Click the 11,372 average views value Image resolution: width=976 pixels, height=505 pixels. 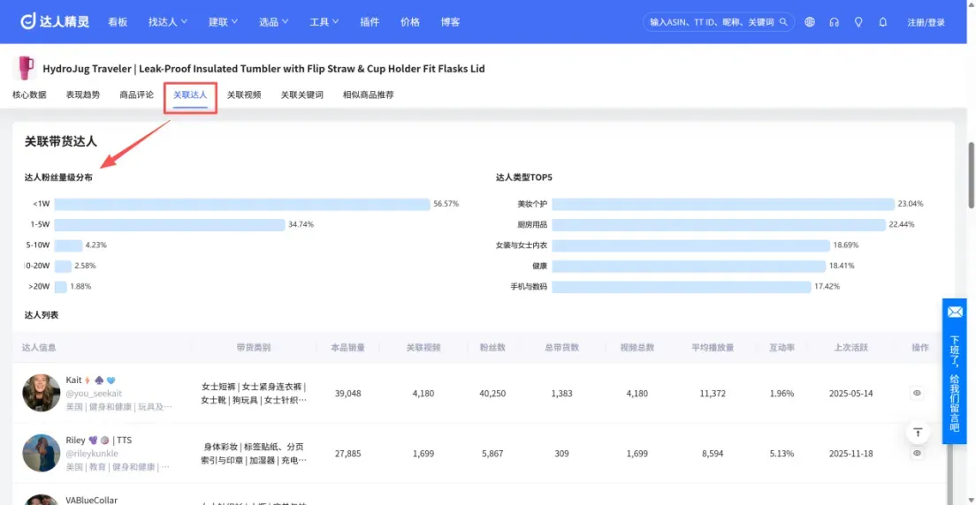tap(713, 394)
